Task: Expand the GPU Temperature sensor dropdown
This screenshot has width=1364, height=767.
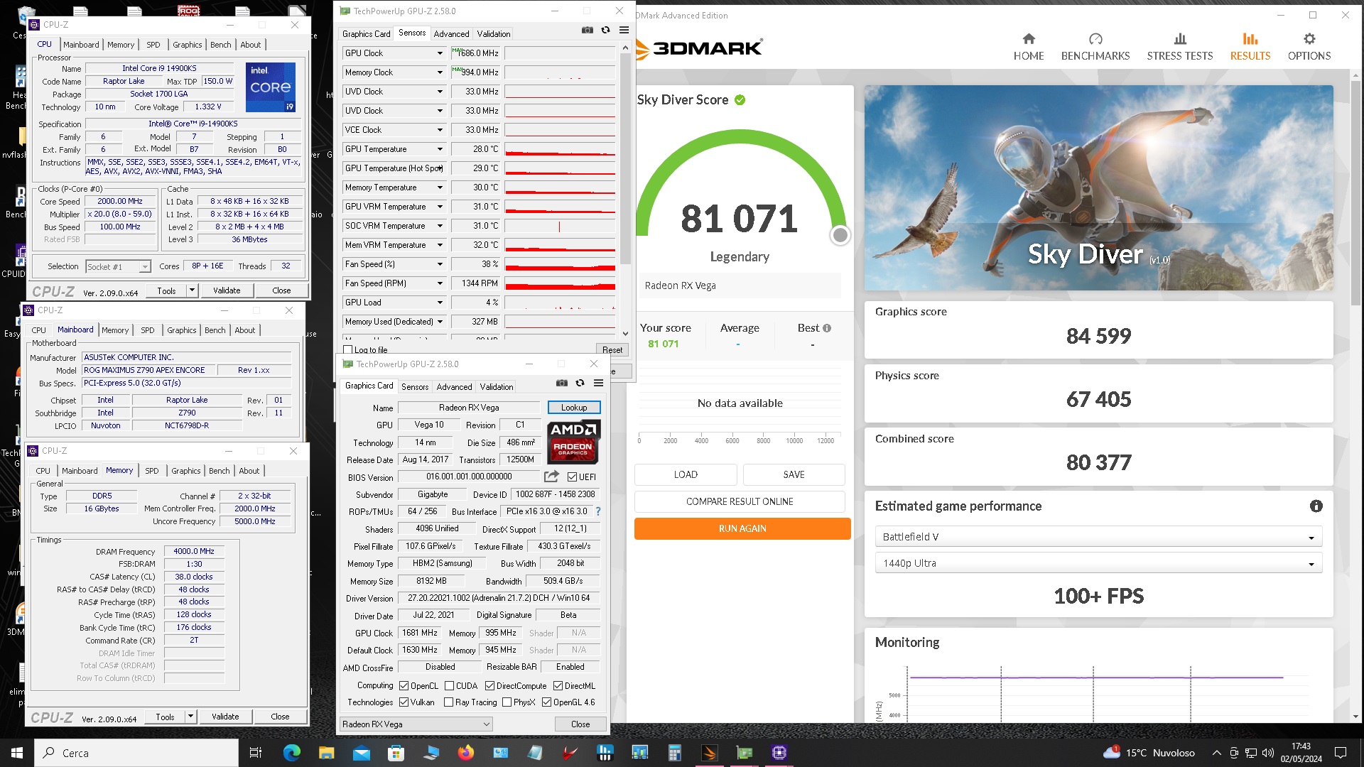Action: pos(440,149)
